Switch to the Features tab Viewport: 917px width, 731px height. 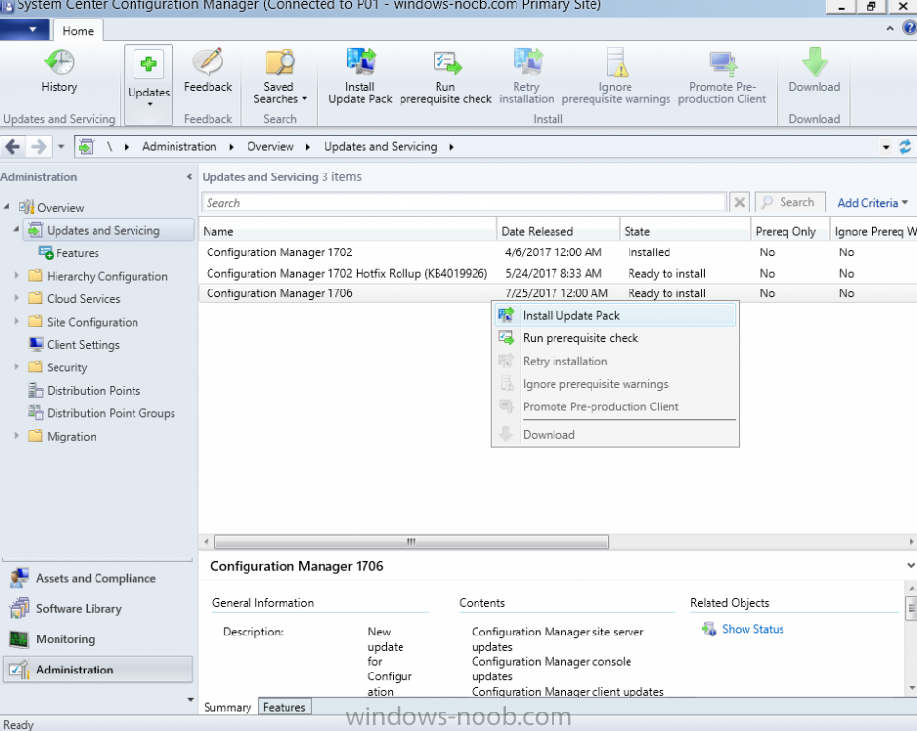click(285, 707)
